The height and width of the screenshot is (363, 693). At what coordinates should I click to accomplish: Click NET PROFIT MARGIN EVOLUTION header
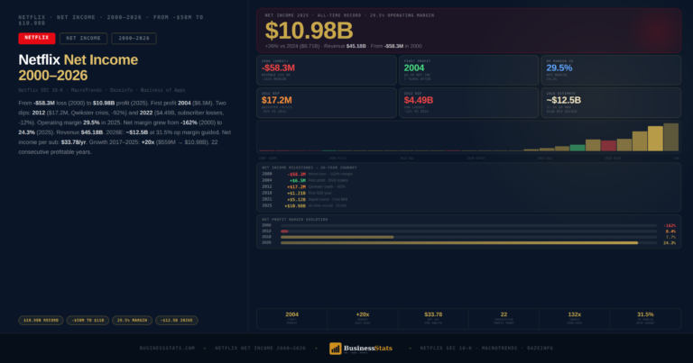295,219
